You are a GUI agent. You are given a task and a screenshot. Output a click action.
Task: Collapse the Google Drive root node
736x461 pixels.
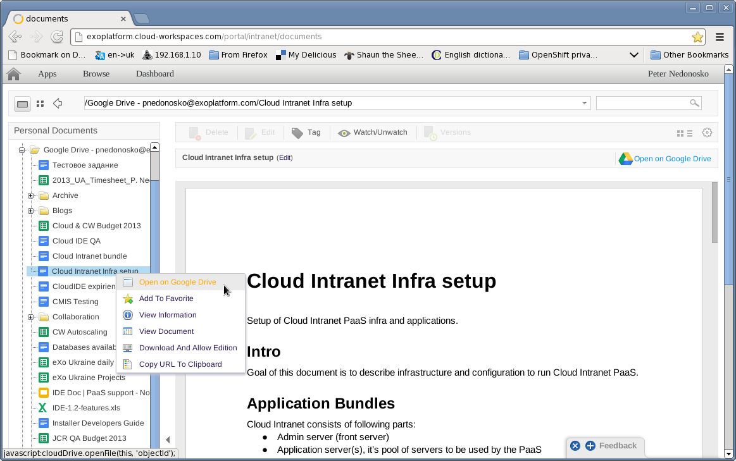point(22,150)
